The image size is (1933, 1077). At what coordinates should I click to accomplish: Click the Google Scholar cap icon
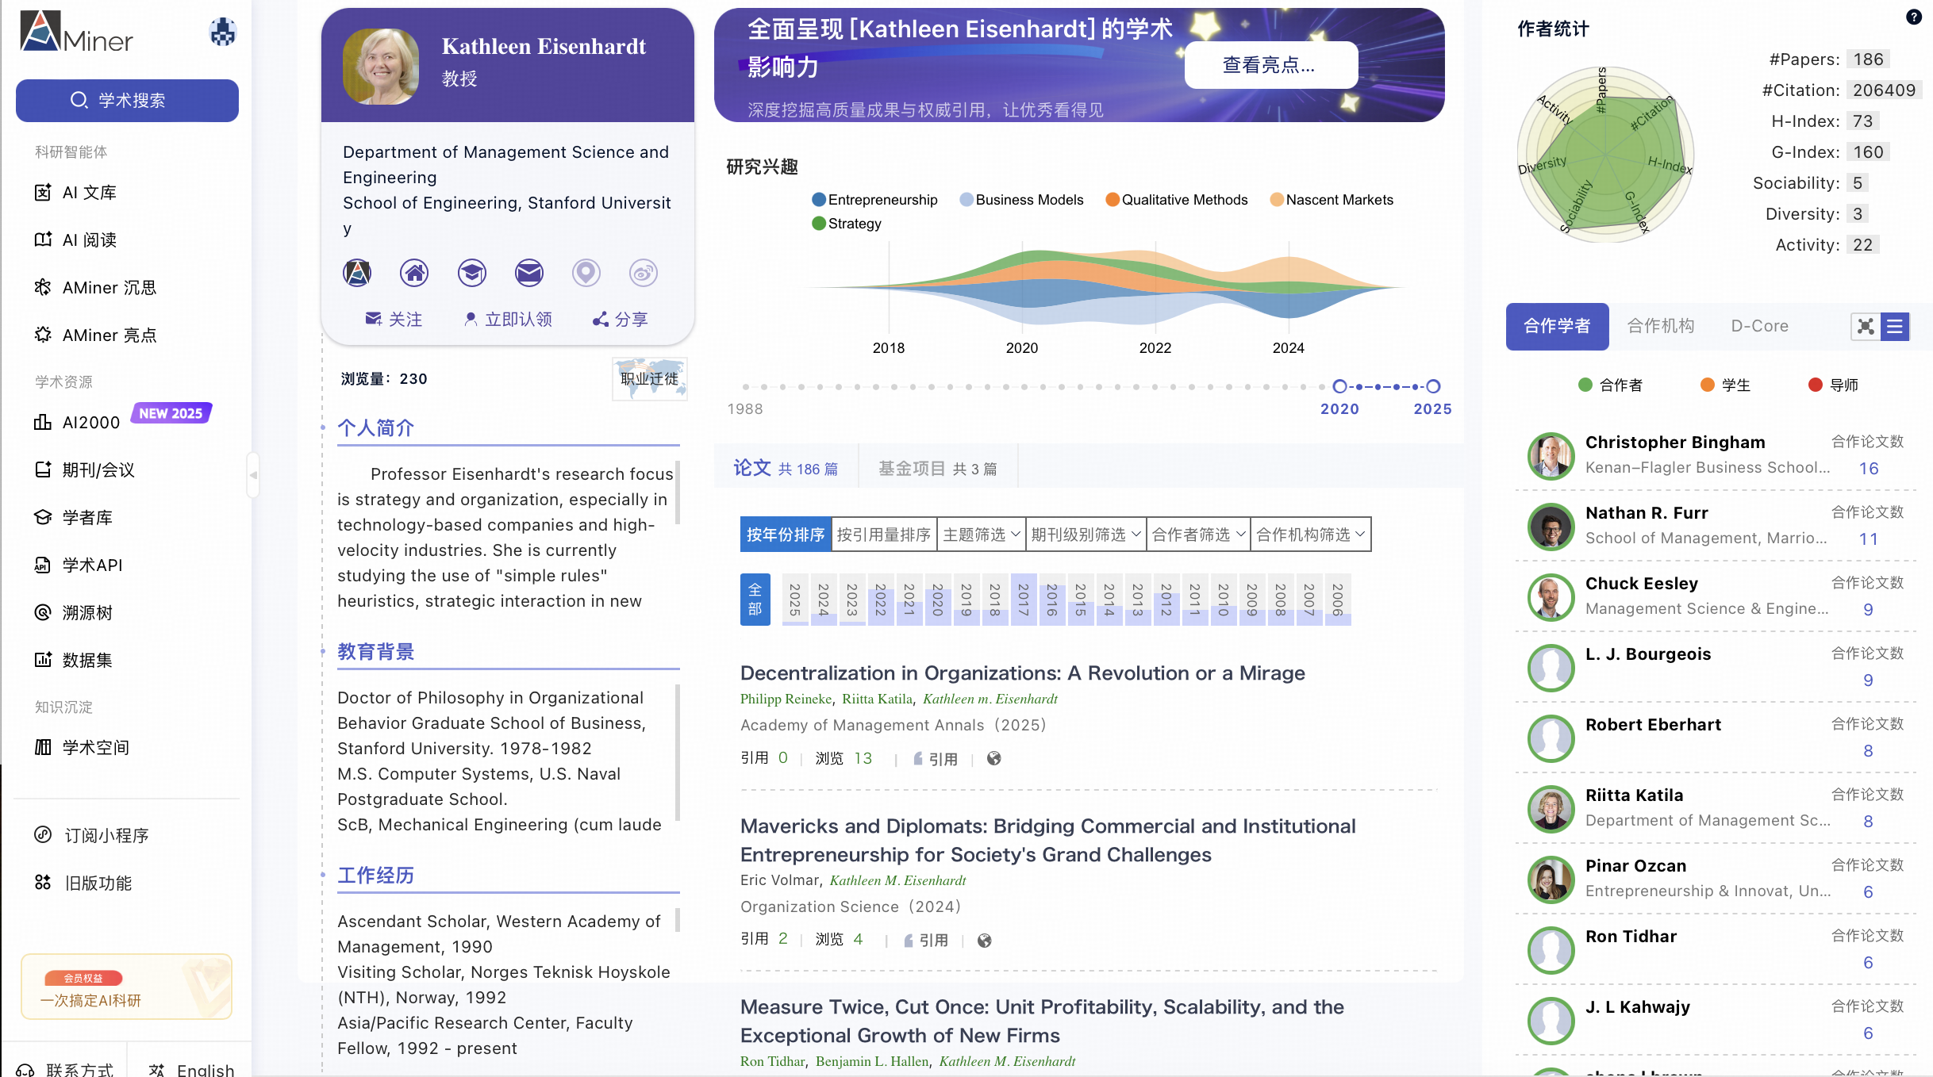(x=471, y=273)
